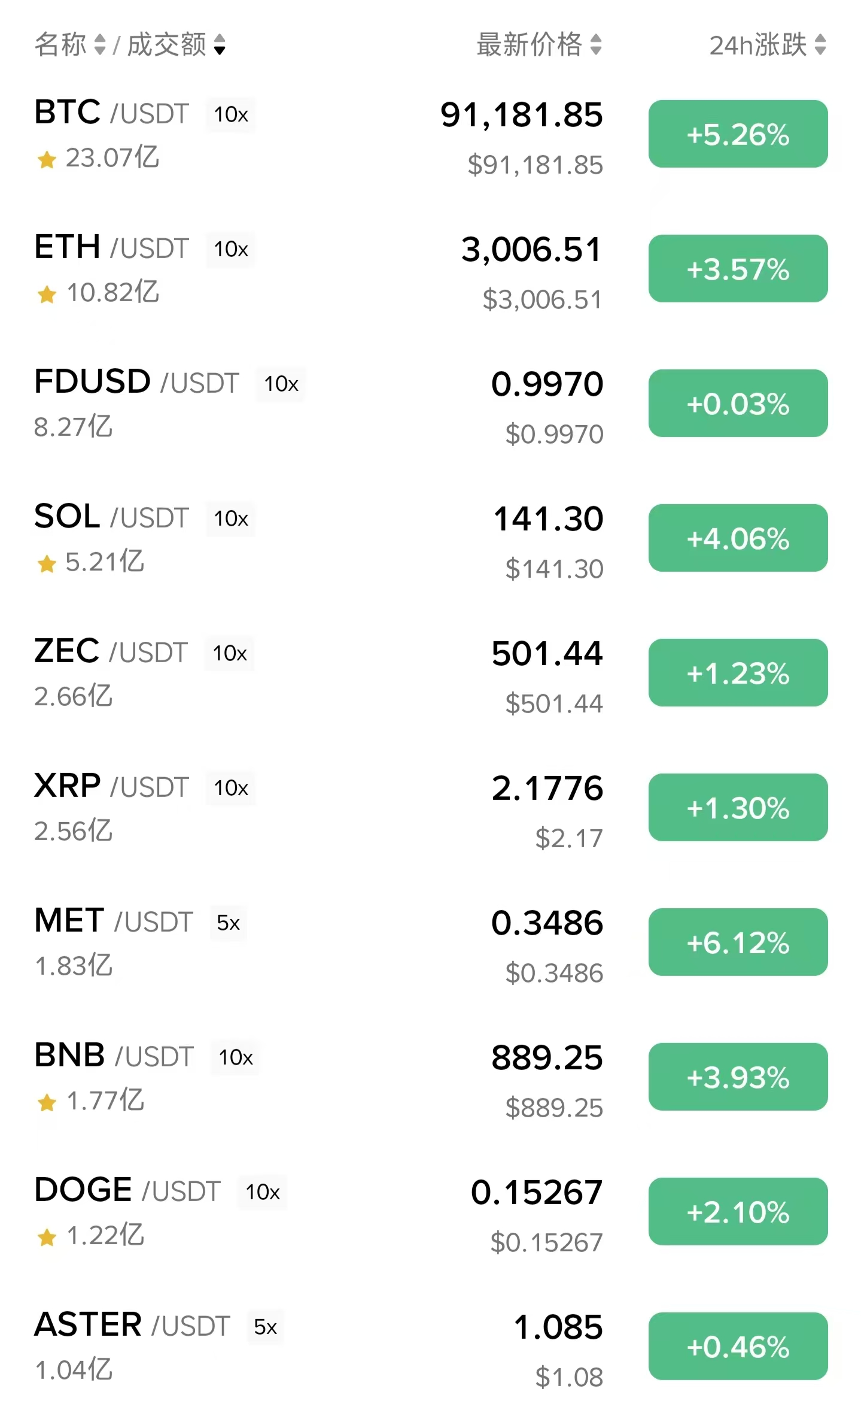Click the BTC 10x leverage badge
861x1416 pixels.
231,114
